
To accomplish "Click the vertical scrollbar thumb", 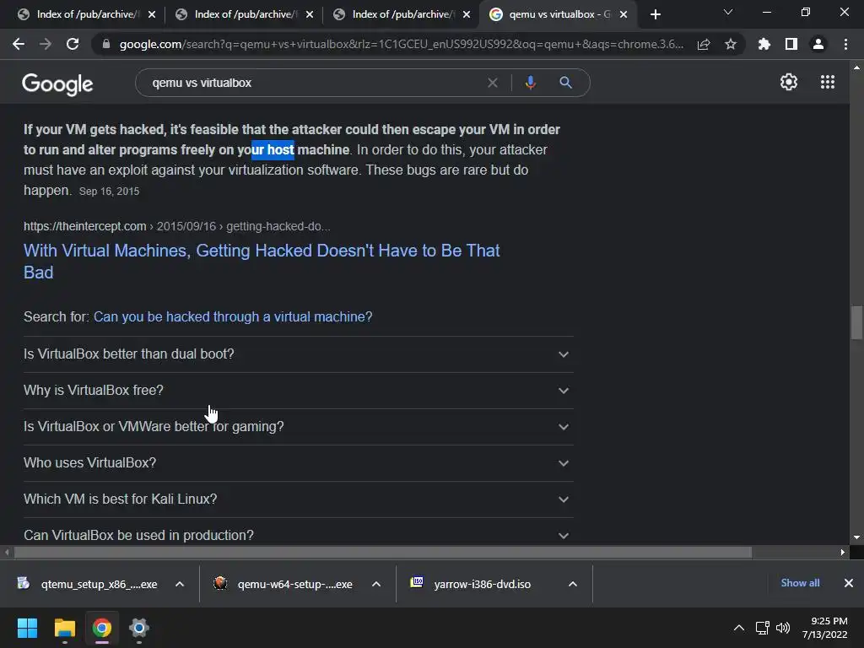I will (856, 323).
